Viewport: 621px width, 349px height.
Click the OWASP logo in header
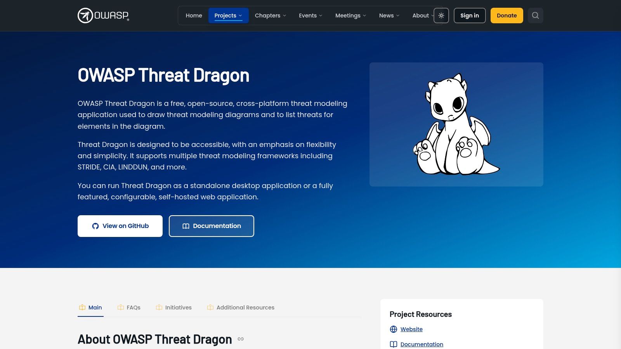[x=103, y=16]
